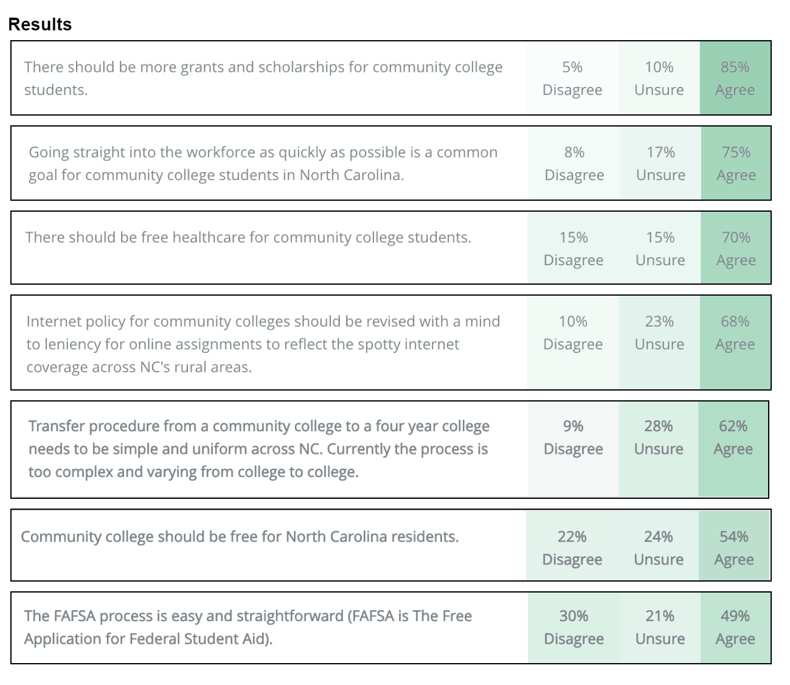Click the 9% Disagree cell

573,437
